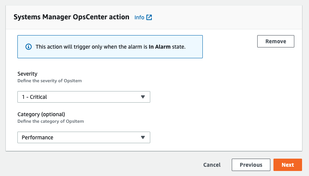Go back with the Previous button
This screenshot has width=309, height=176.
click(x=251, y=165)
